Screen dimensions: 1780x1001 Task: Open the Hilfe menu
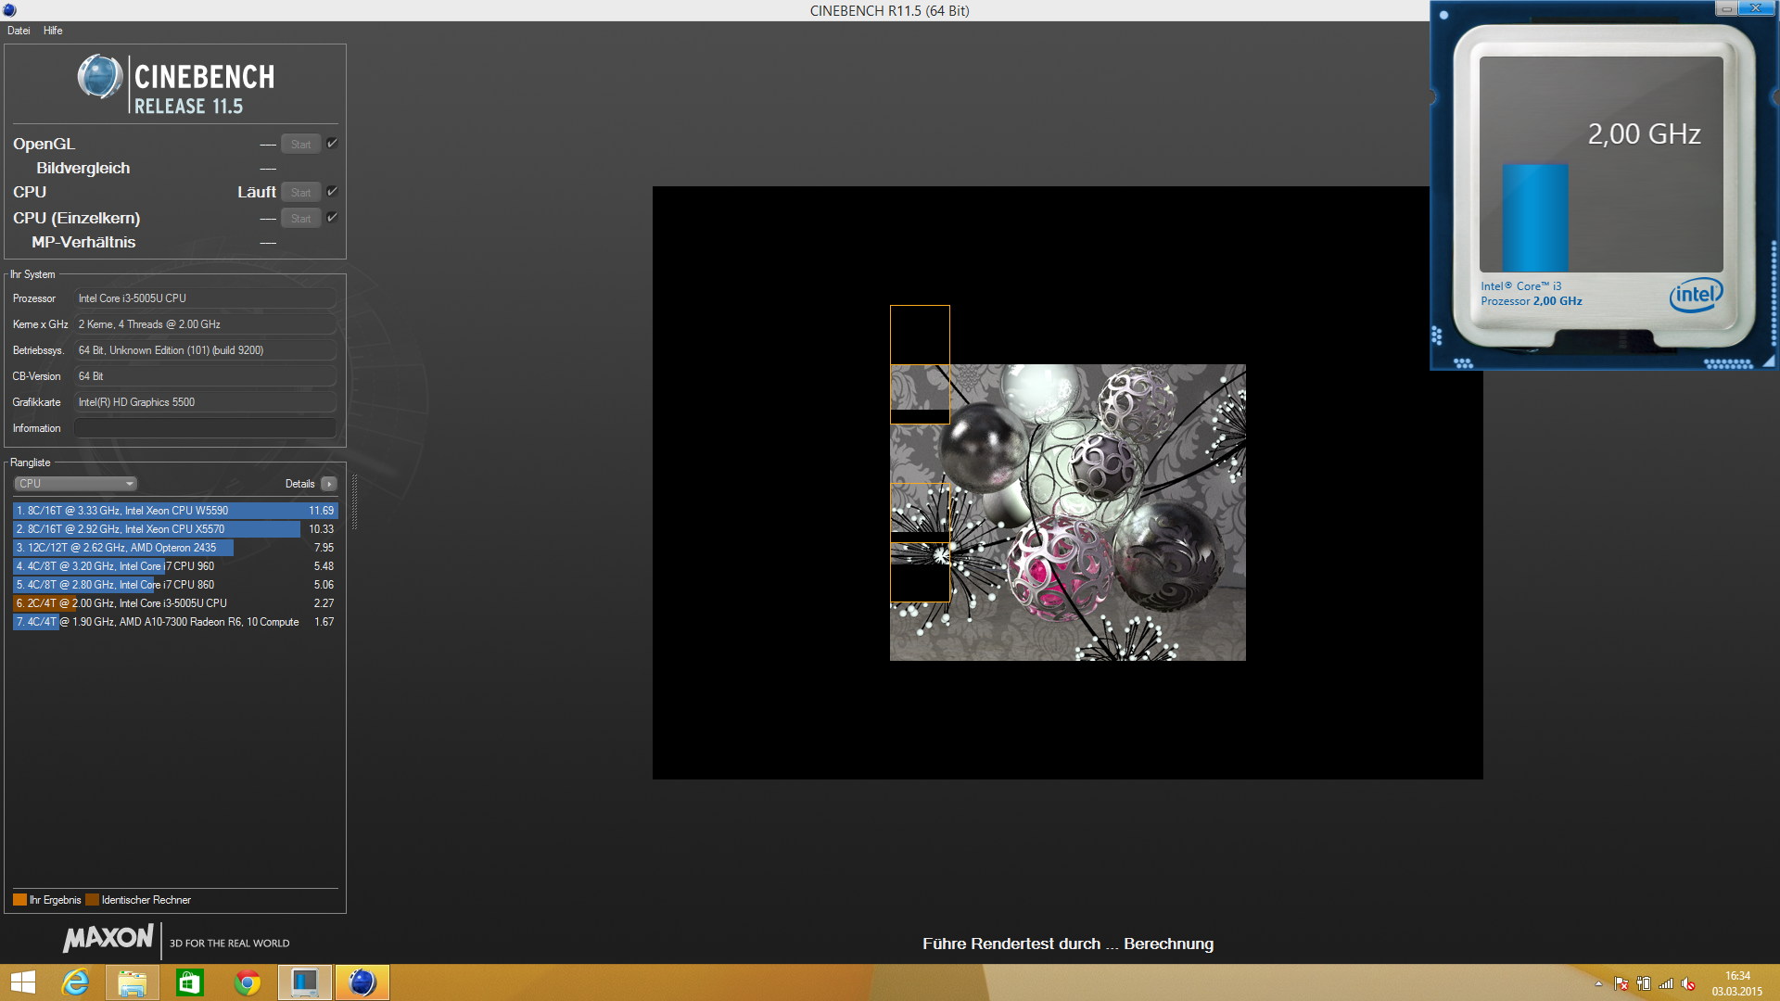coord(53,31)
